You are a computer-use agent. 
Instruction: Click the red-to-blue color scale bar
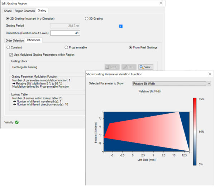195,131
